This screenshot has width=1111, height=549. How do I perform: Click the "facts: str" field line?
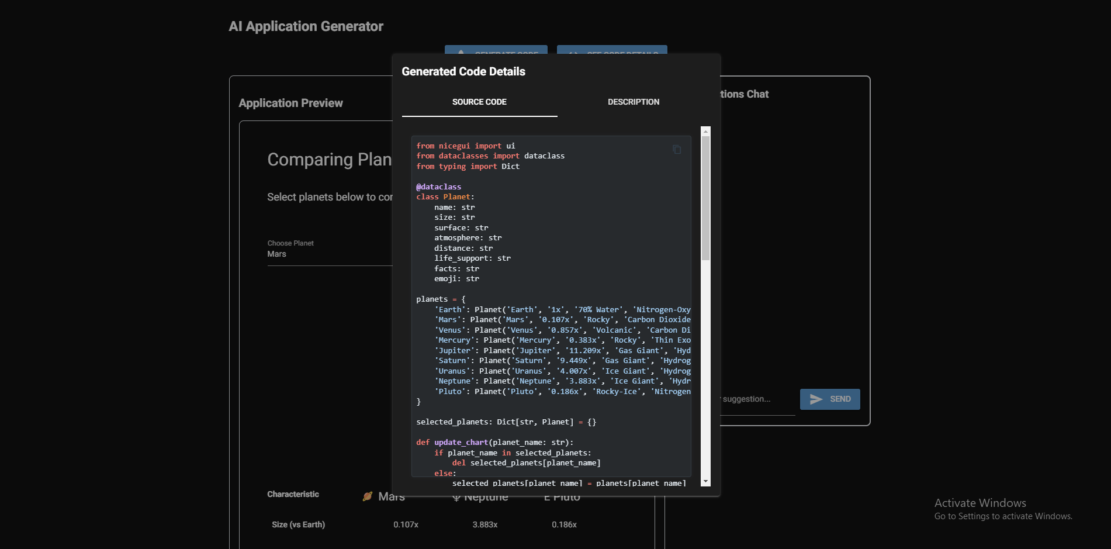457,269
